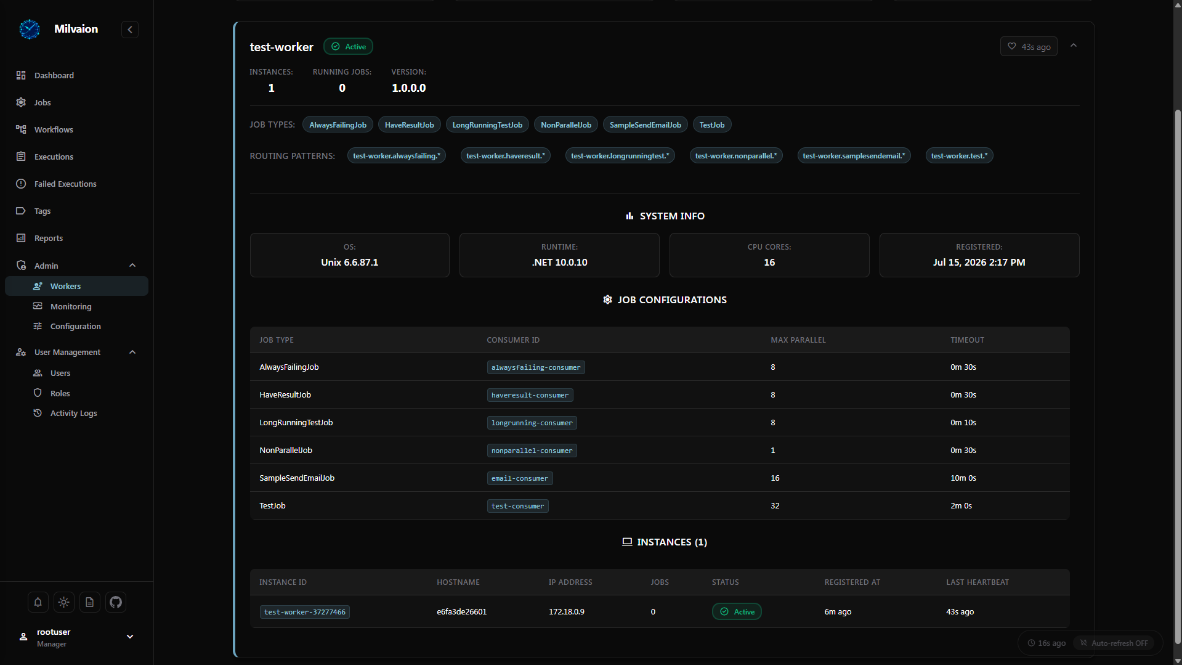Click the Job Configurations gear icon

[607, 300]
